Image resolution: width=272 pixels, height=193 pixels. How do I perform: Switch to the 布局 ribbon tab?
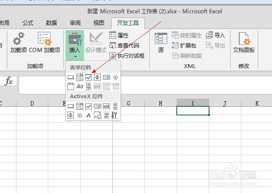tap(5, 23)
